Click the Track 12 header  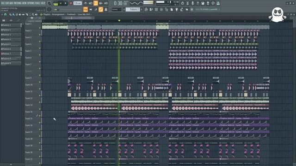coord(33,101)
